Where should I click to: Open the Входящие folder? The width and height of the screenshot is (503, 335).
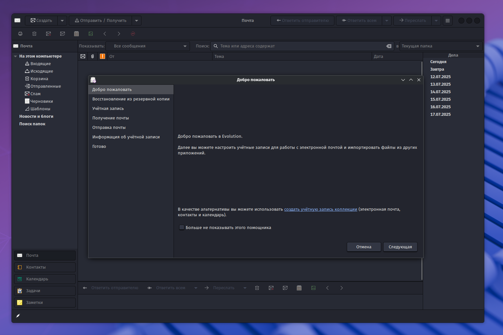pos(41,64)
